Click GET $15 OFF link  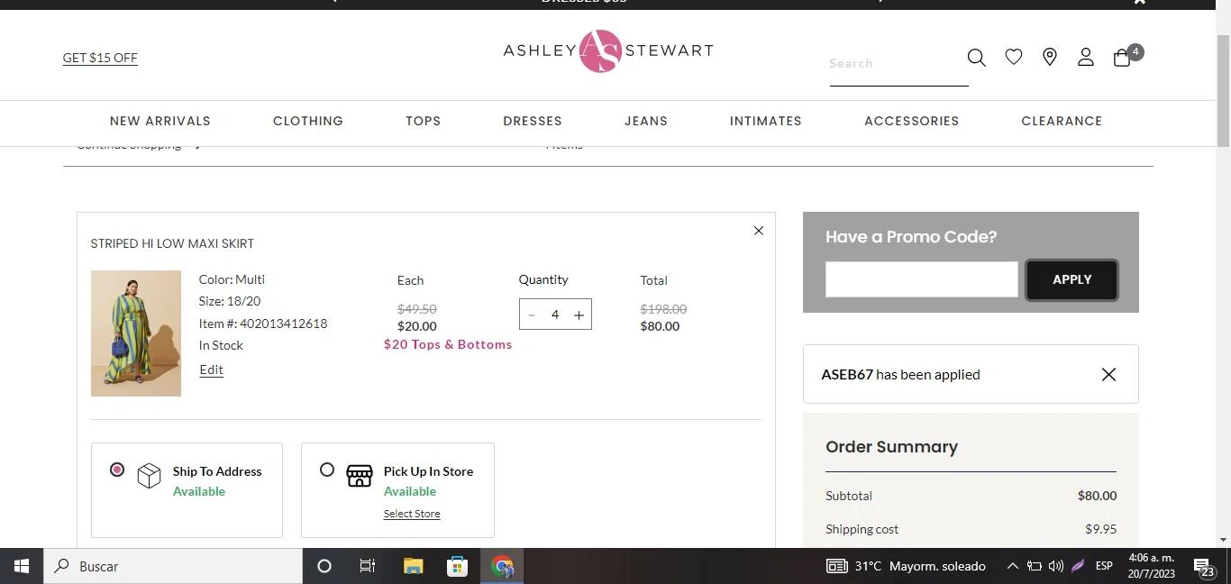100,58
